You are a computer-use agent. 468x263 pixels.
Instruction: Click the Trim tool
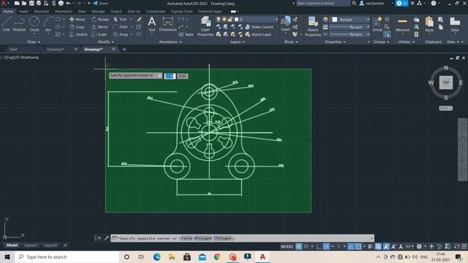120,20
